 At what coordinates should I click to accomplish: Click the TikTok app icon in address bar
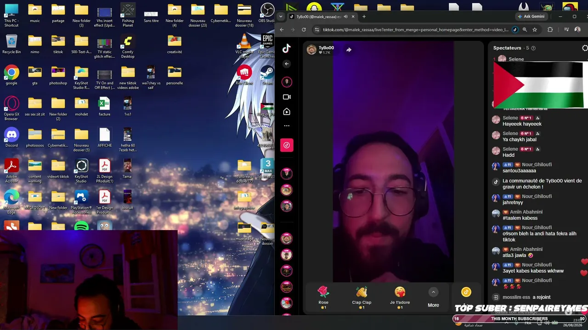(x=514, y=30)
